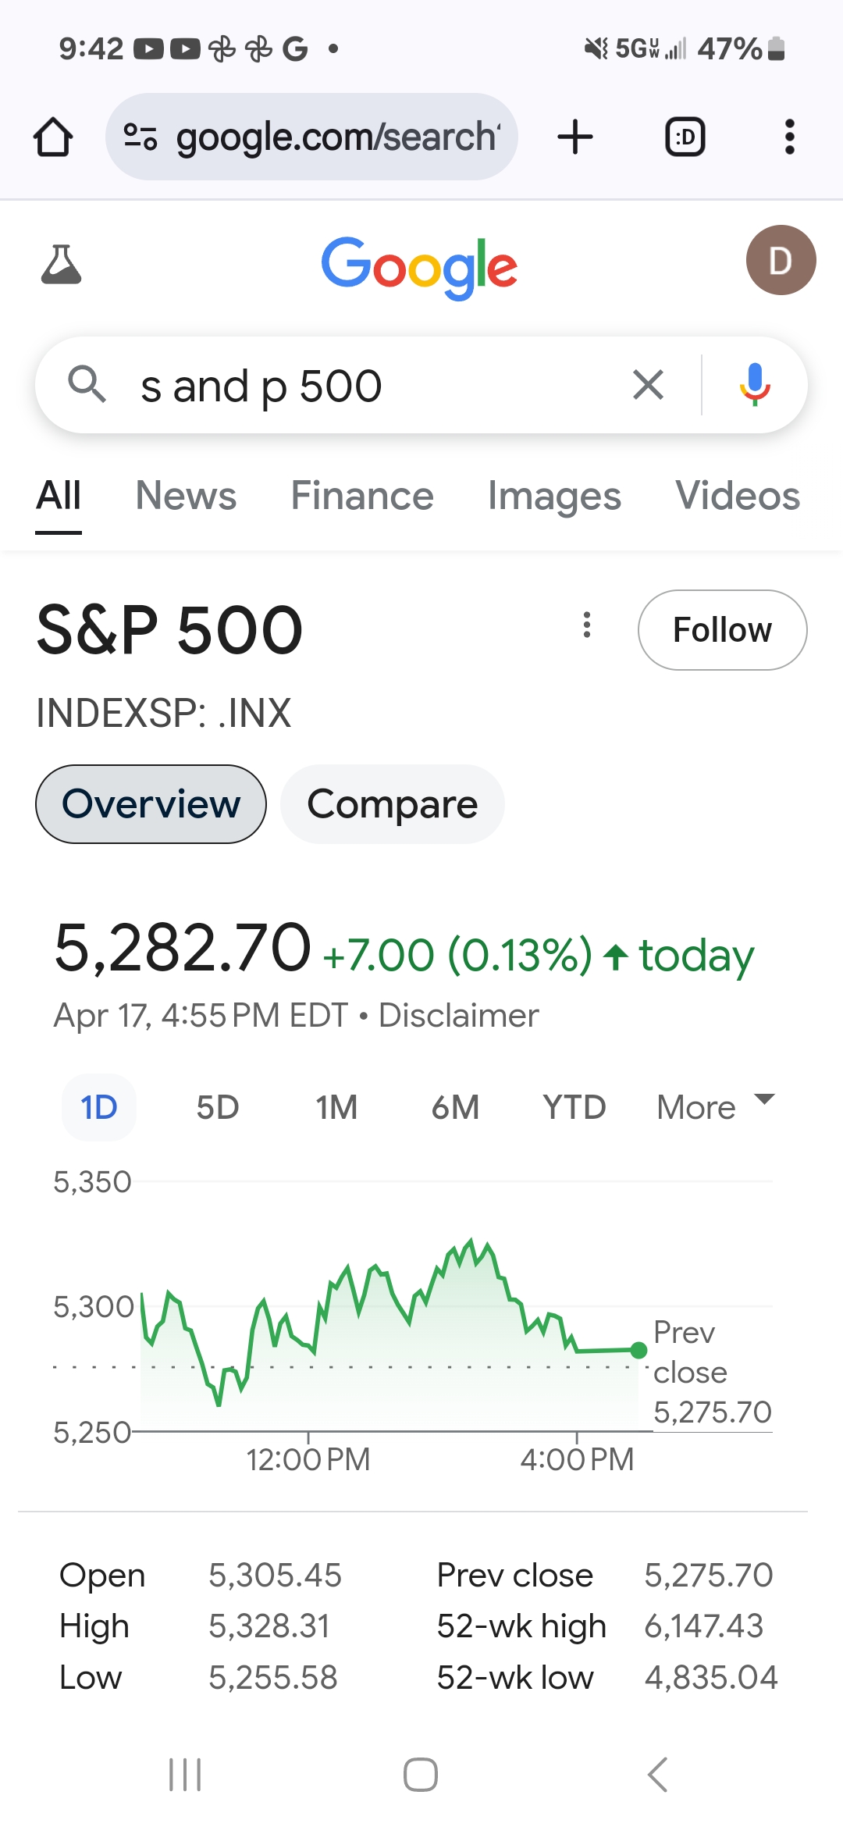Viewport: 843px width, 1827px height.
Task: Start voice search with microphone icon
Action: point(755,385)
